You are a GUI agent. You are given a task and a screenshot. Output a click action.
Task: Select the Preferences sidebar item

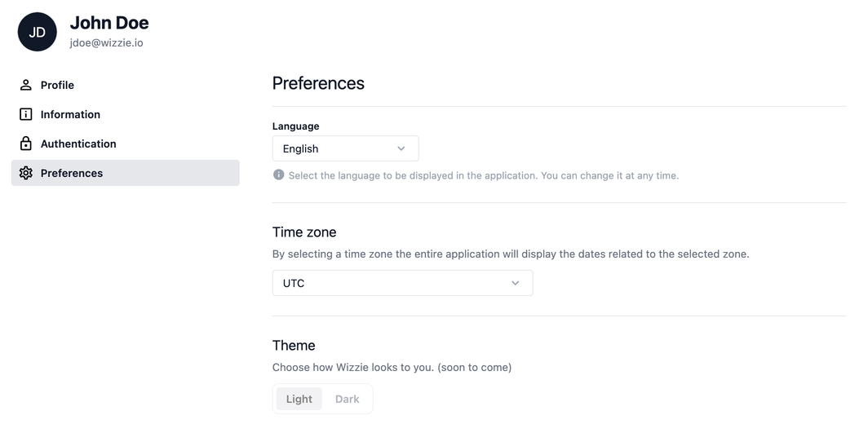[72, 173]
